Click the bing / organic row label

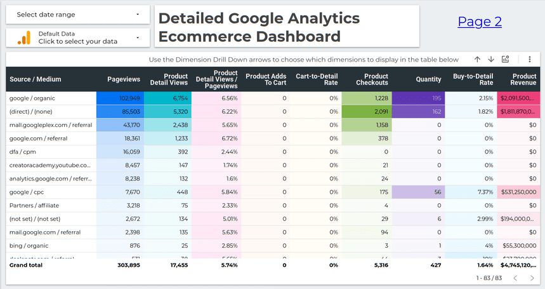[28, 246]
